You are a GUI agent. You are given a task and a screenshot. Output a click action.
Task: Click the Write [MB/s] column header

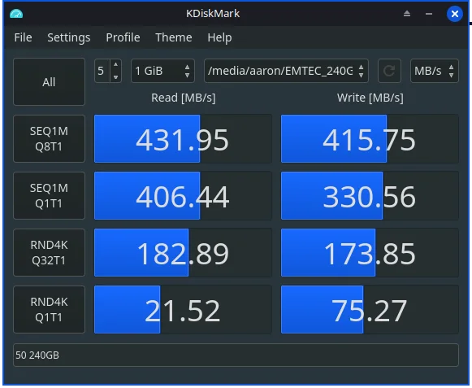tap(370, 98)
